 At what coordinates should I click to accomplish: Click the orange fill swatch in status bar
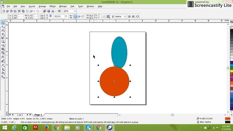click(228, 119)
